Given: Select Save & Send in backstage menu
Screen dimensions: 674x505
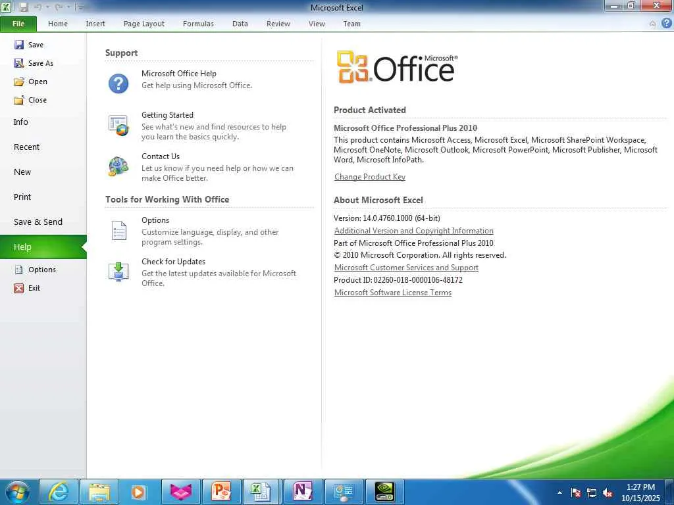Looking at the screenshot, I should point(43,222).
